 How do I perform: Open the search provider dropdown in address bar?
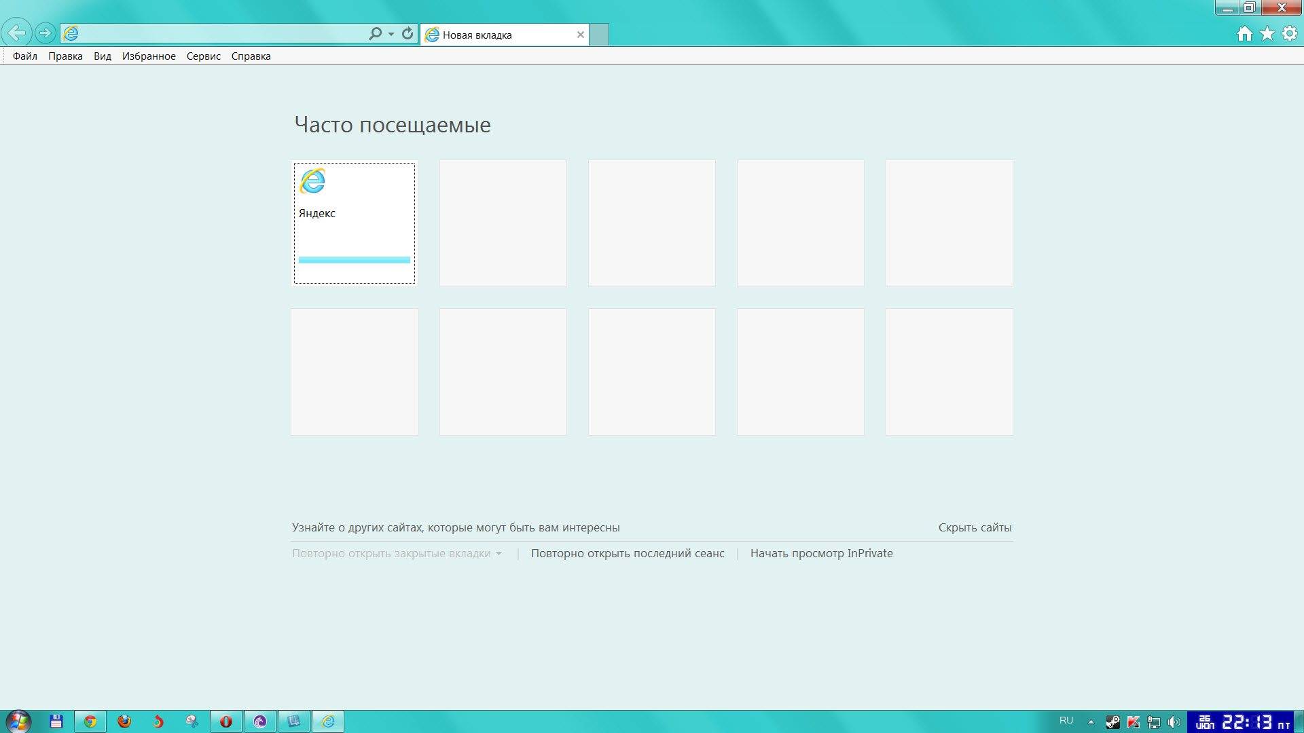click(x=390, y=33)
